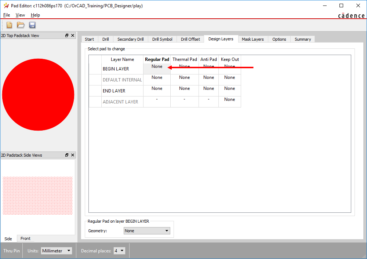Switch to the Drill tab
This screenshot has height=259, width=367.
(106, 39)
